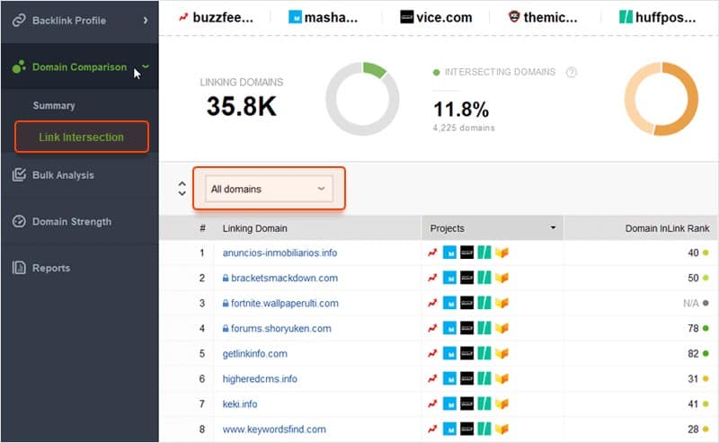Click vice icon in www.keywordsfind.com row
The width and height of the screenshot is (719, 443).
(466, 430)
